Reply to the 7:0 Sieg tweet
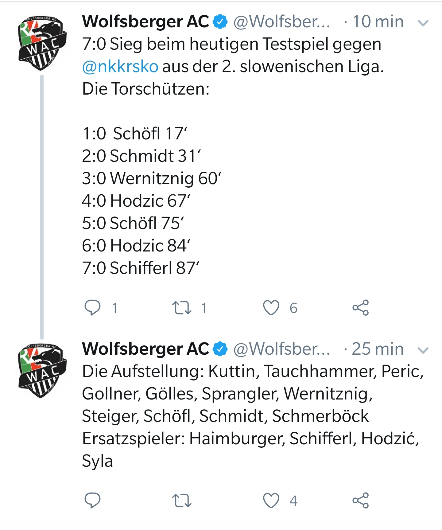The height and width of the screenshot is (530, 442). tap(92, 308)
